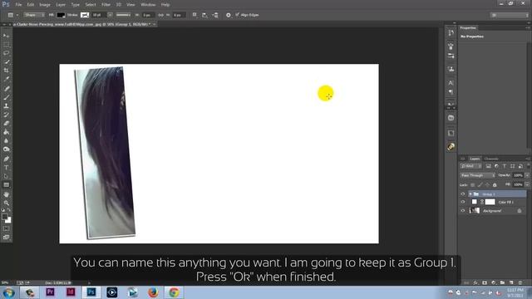Open the Character panel icon
Image resolution: width=532 pixels, height=299 pixels.
tap(451, 83)
